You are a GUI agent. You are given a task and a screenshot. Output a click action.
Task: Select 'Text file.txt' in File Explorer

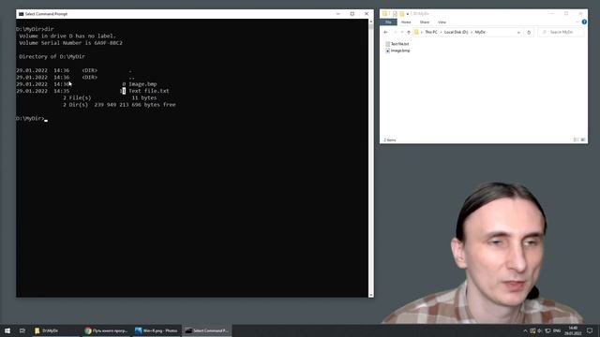(x=397, y=44)
